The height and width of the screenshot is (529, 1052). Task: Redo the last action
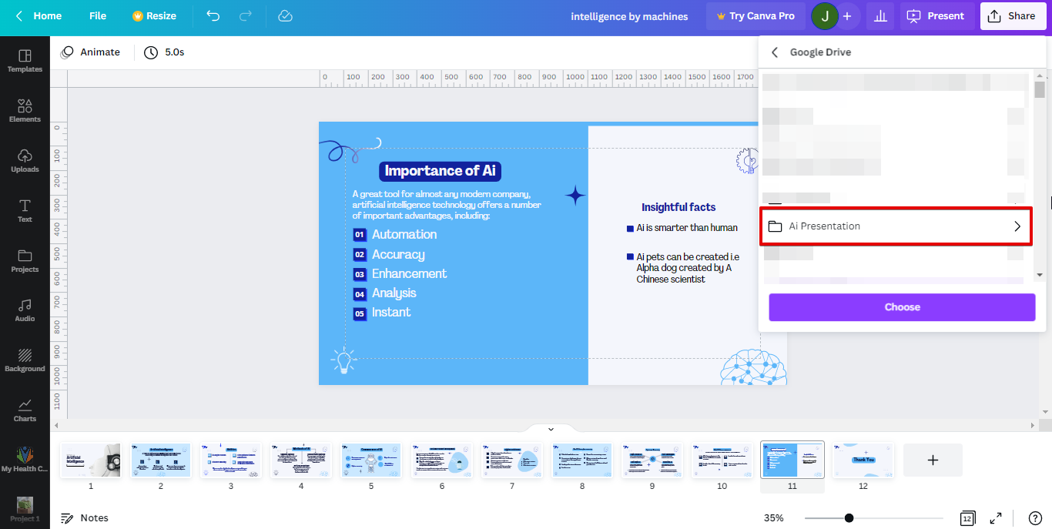tap(246, 16)
